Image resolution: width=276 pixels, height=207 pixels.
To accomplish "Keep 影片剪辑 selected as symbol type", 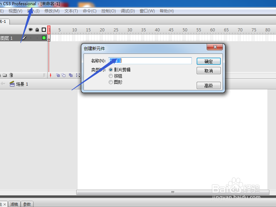I will pos(111,69).
